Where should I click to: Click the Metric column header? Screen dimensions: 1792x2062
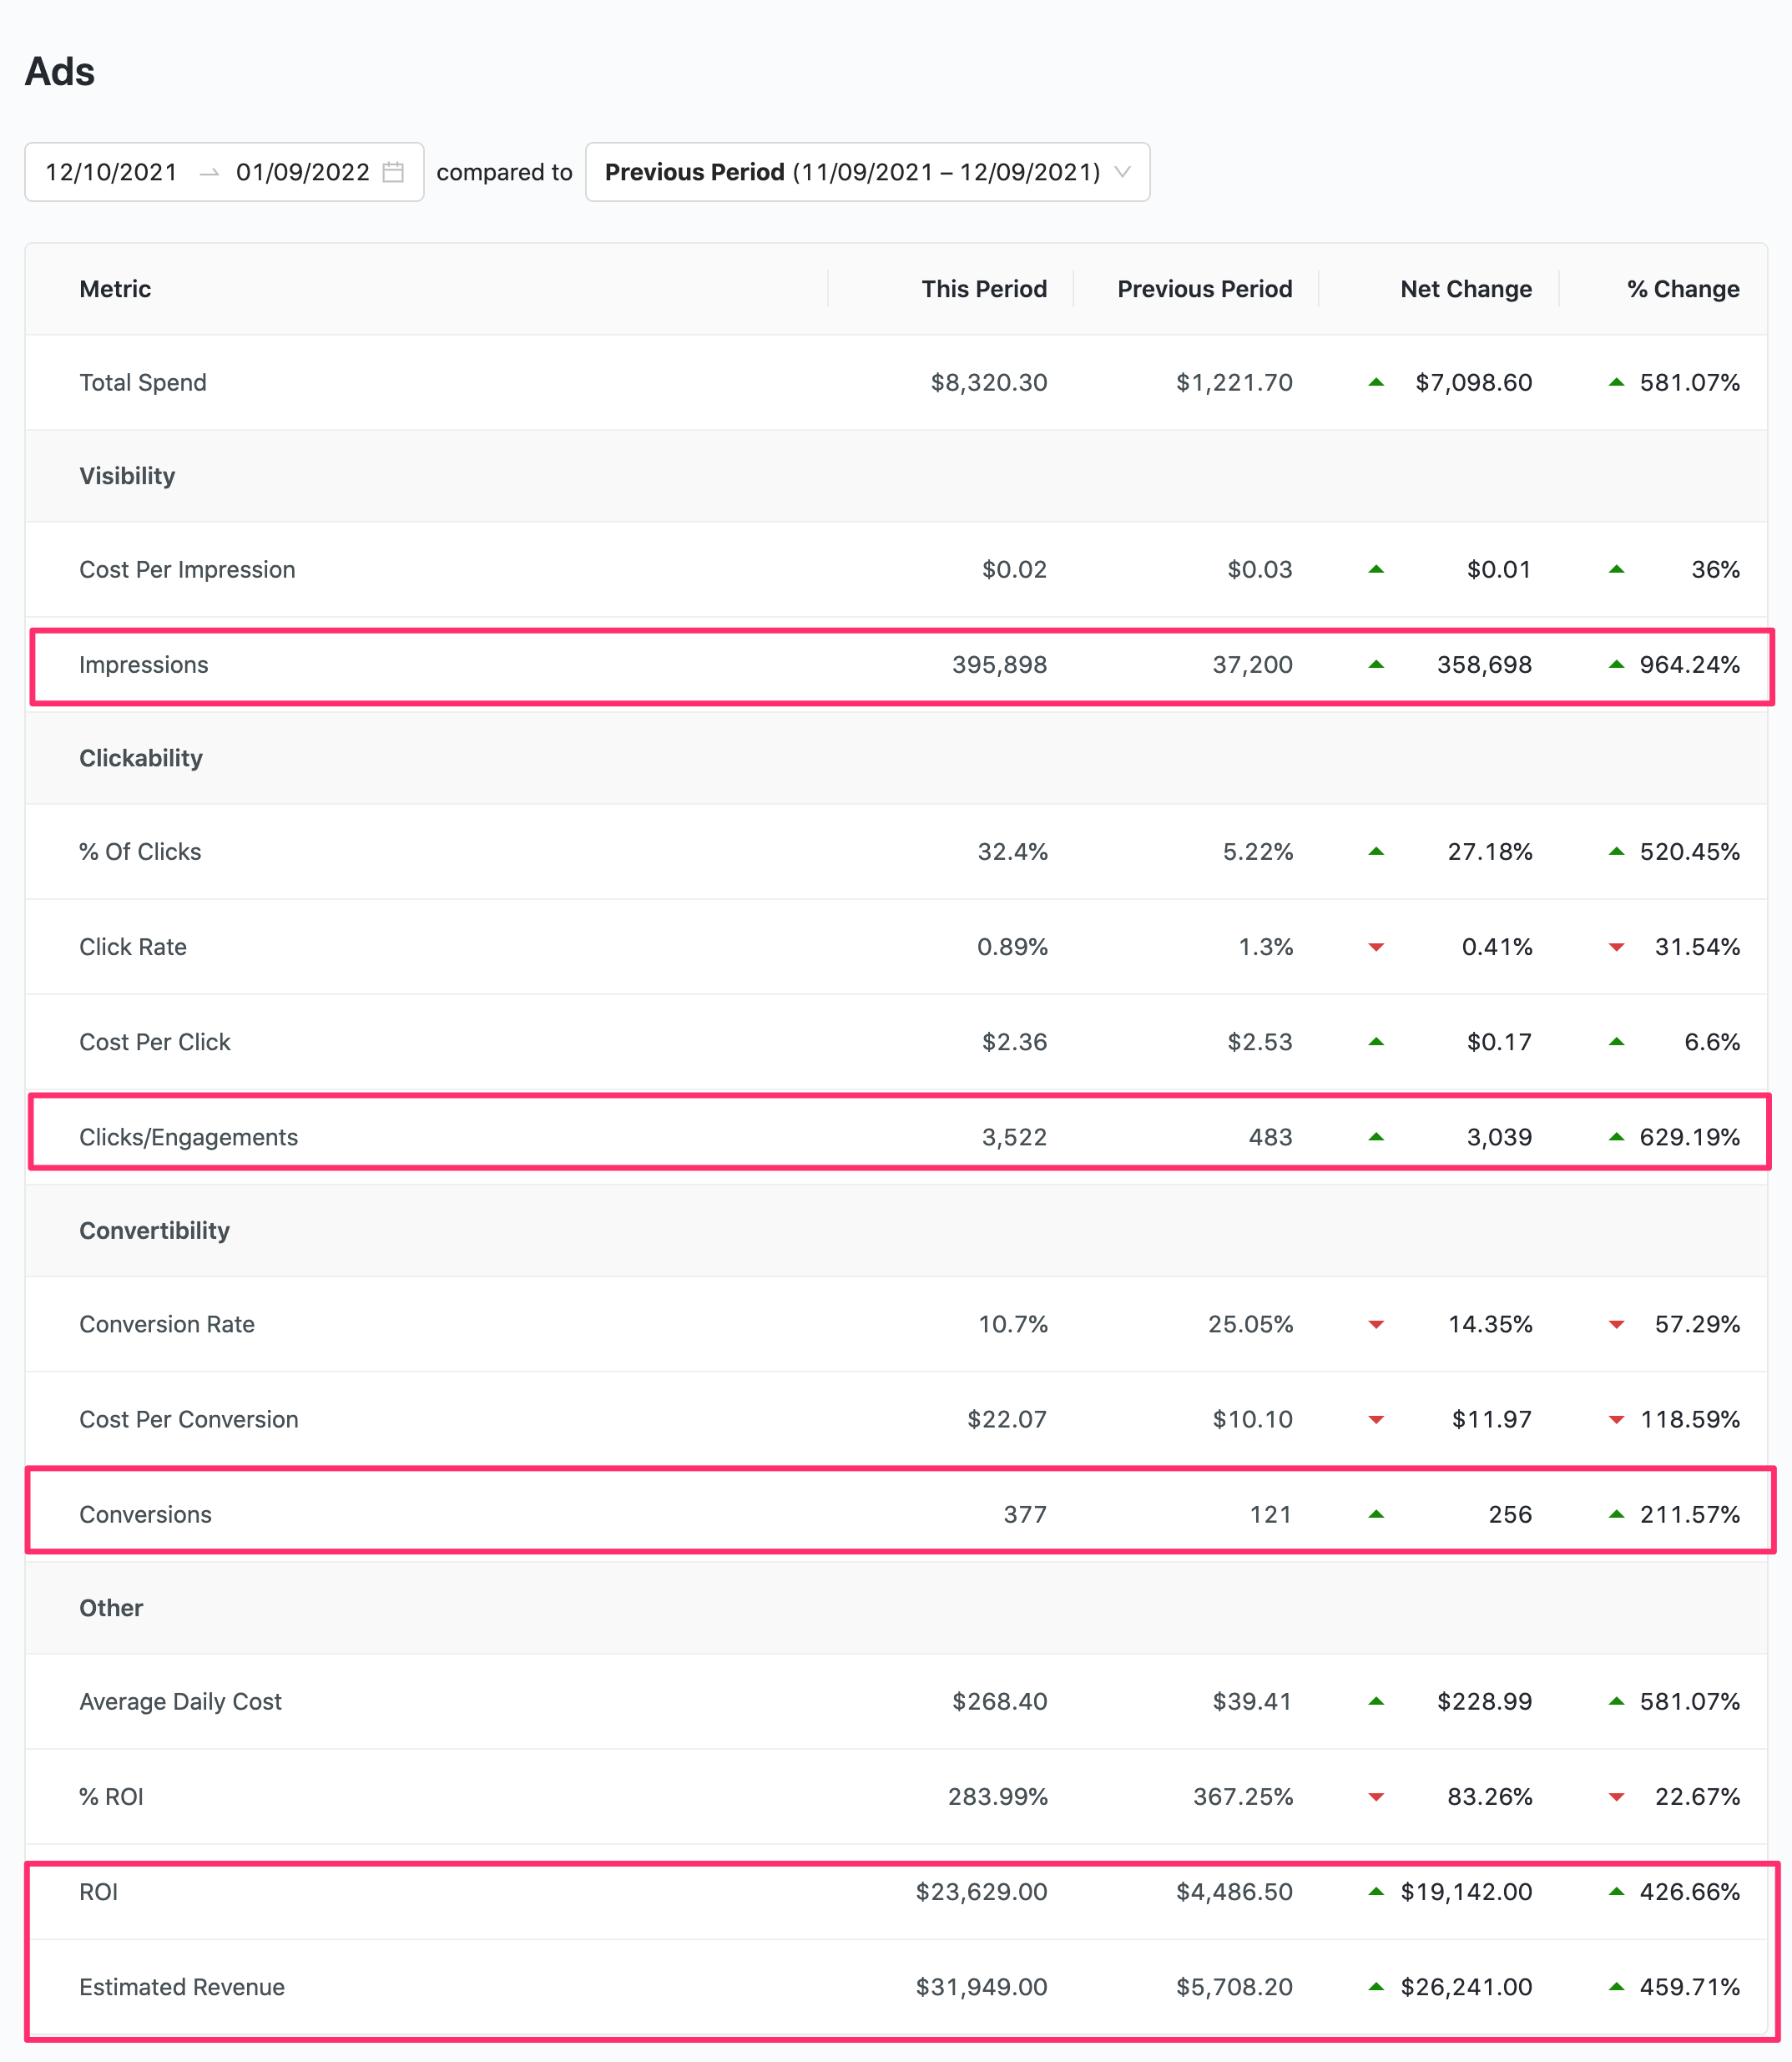point(115,289)
